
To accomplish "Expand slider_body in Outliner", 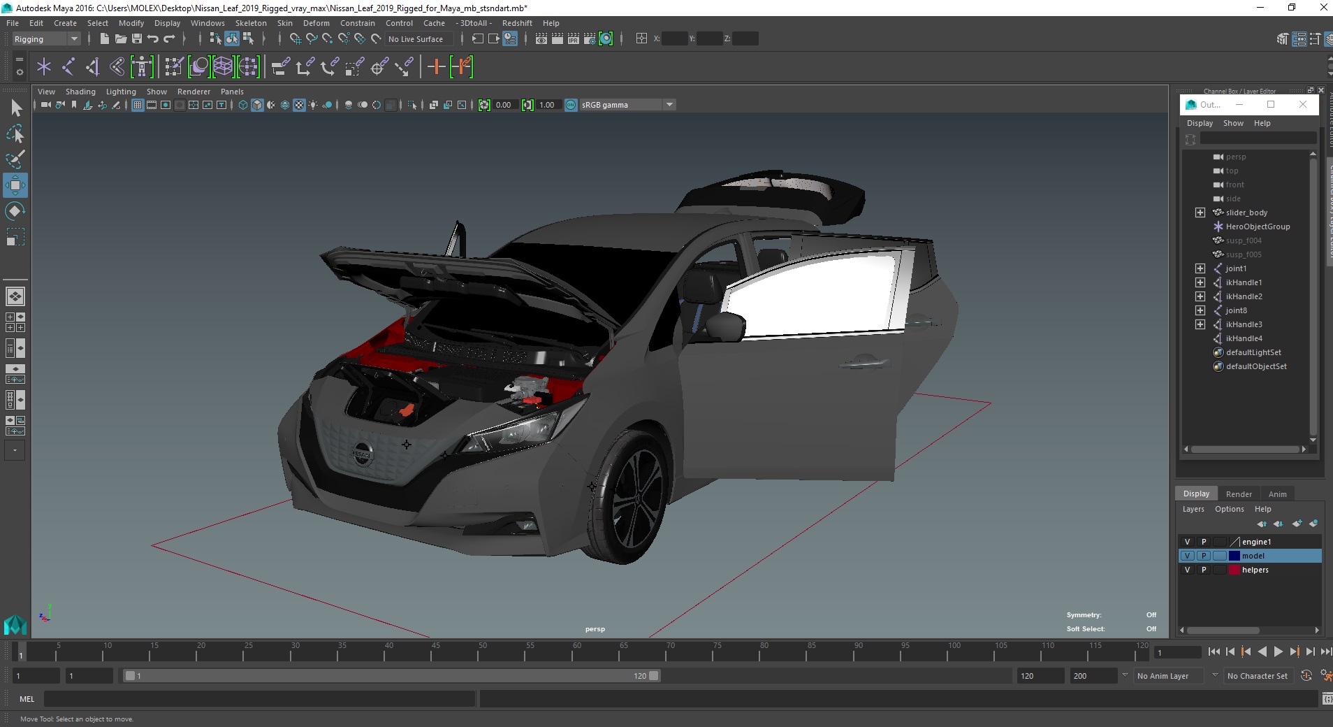I will (x=1200, y=213).
